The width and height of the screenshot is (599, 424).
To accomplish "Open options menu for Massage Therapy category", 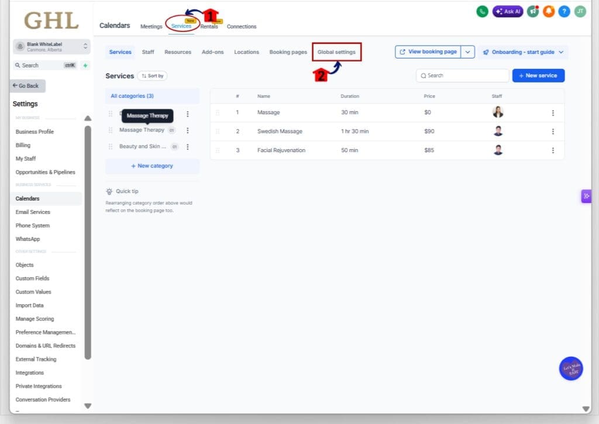I will click(188, 130).
